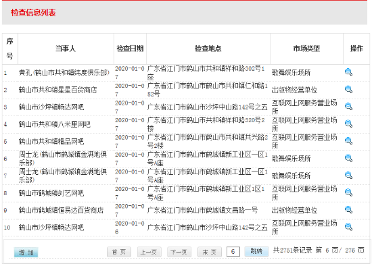Screen dimensions: 372x264
Task: Click the 增加 add button
Action: click(x=26, y=253)
